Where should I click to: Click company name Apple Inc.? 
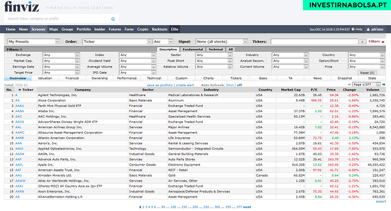(45, 165)
